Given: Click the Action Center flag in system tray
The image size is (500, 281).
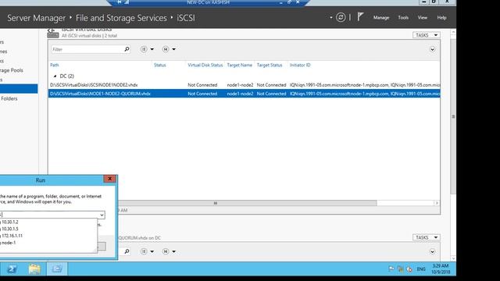Looking at the screenshot, I should [391, 269].
